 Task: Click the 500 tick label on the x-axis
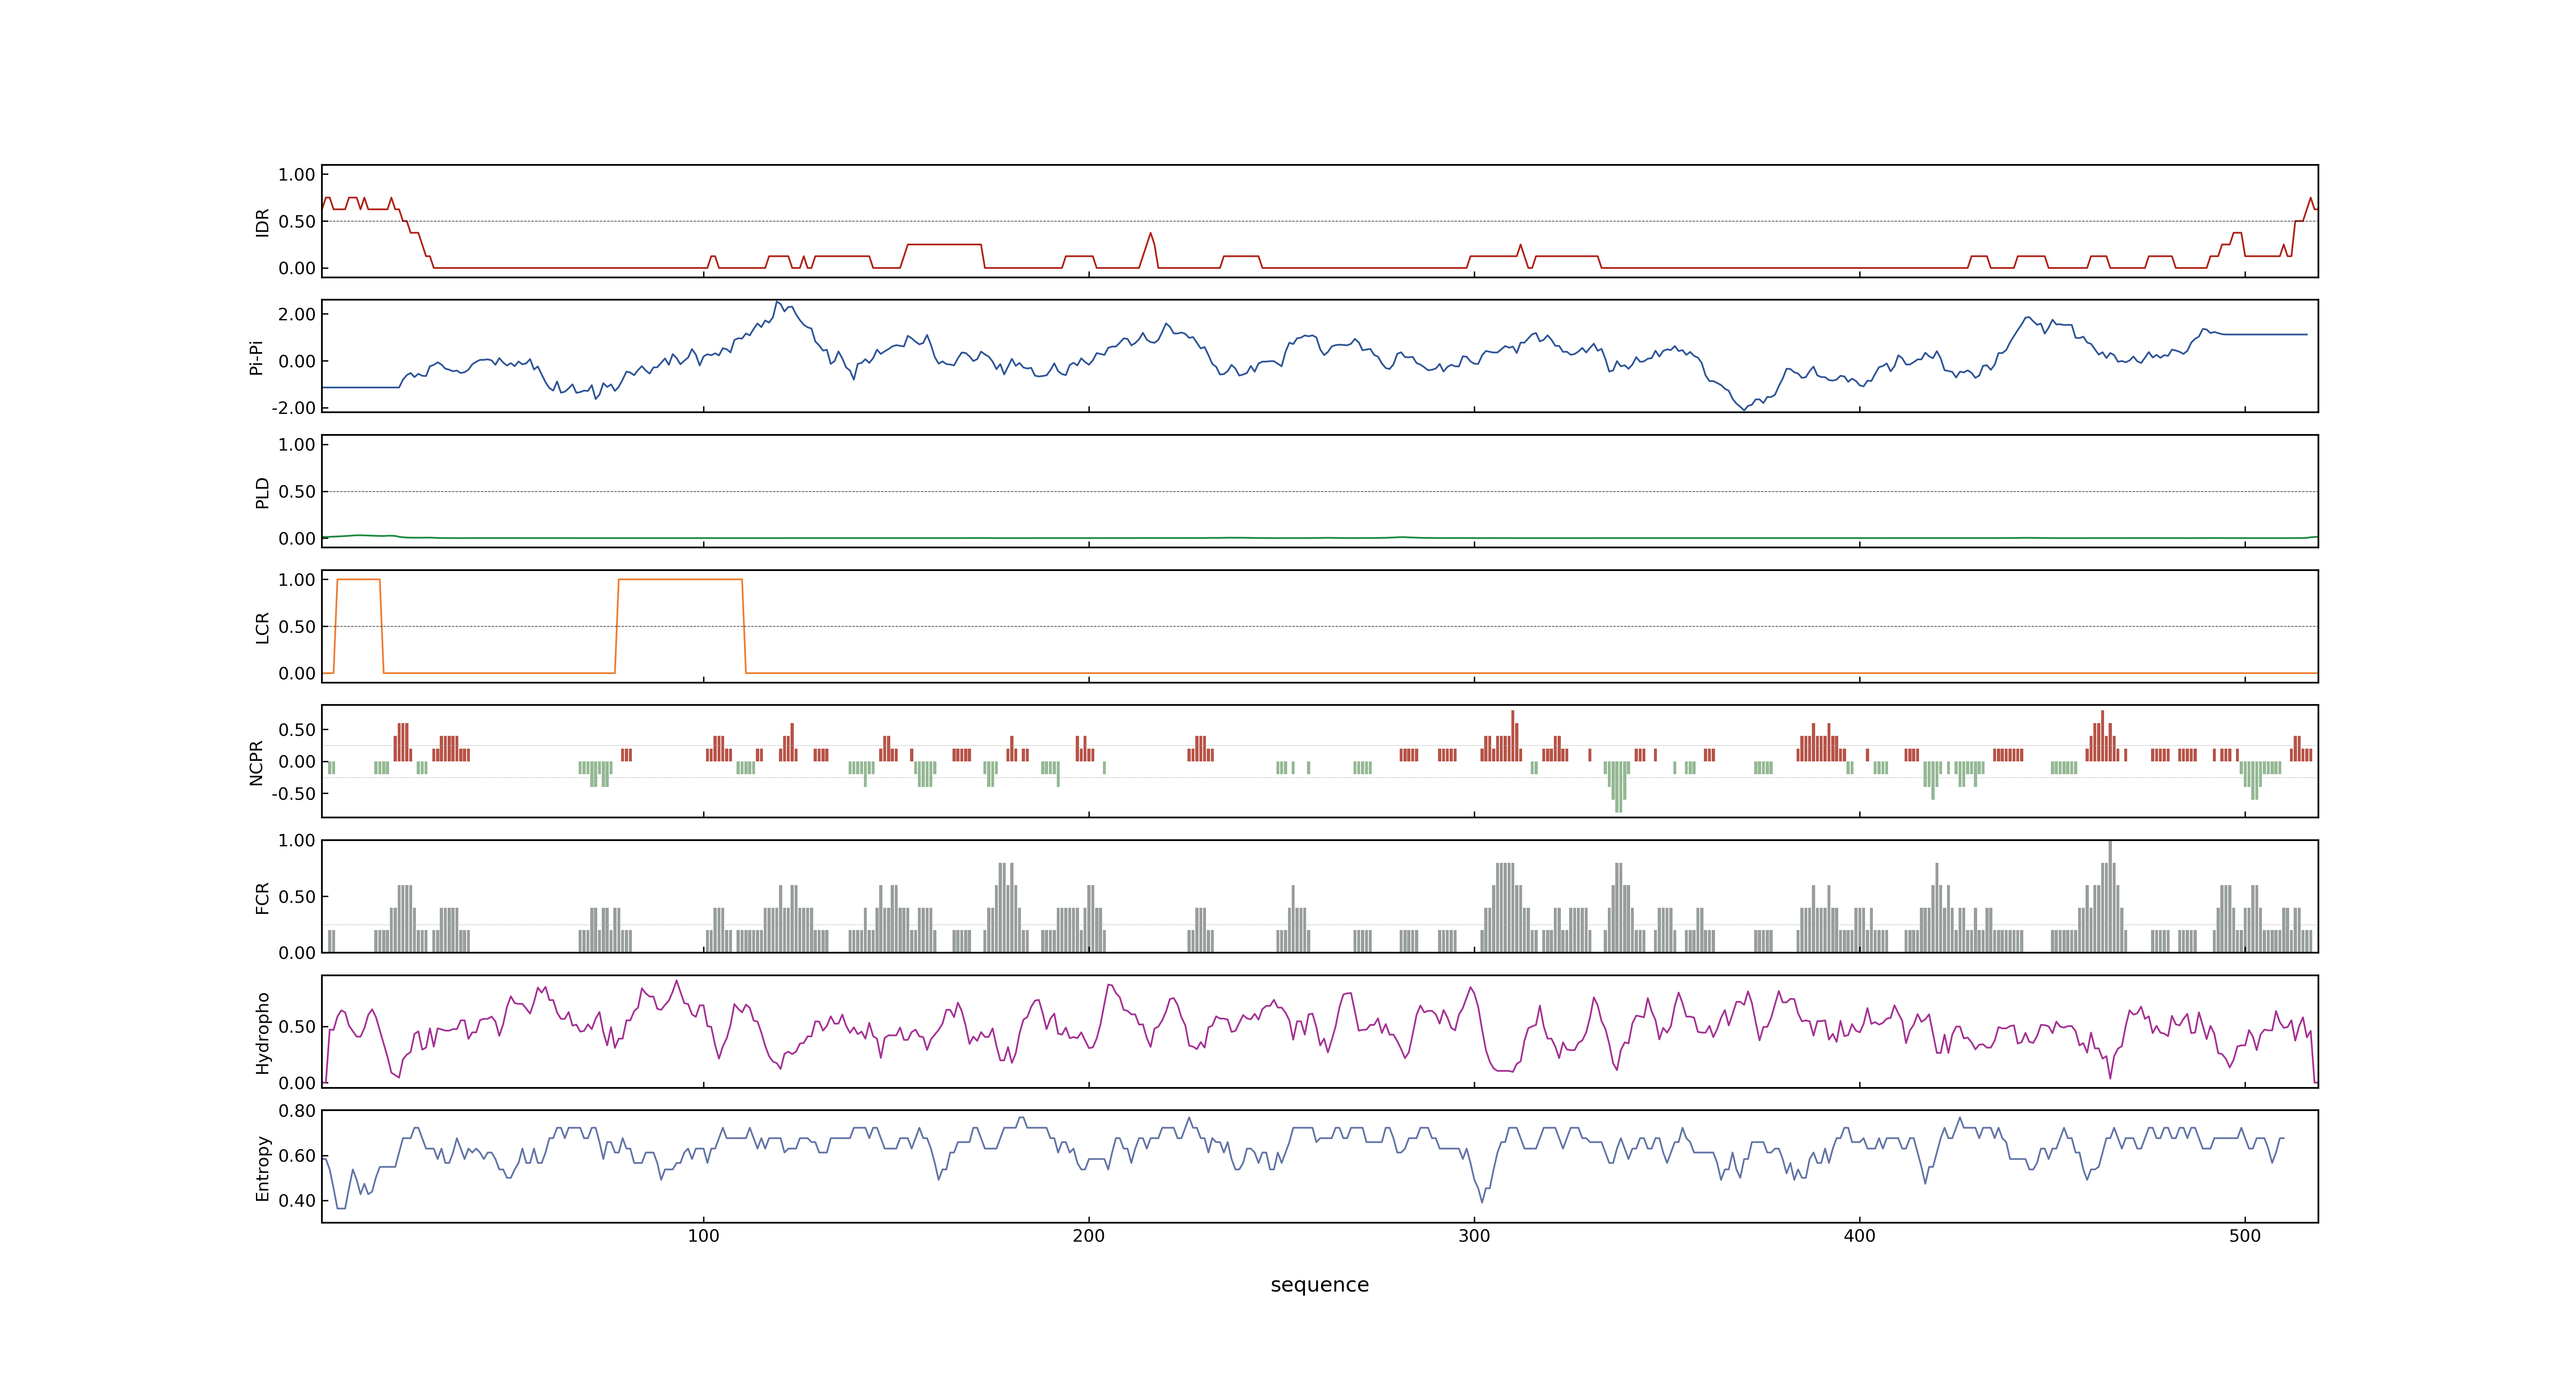[2245, 1236]
